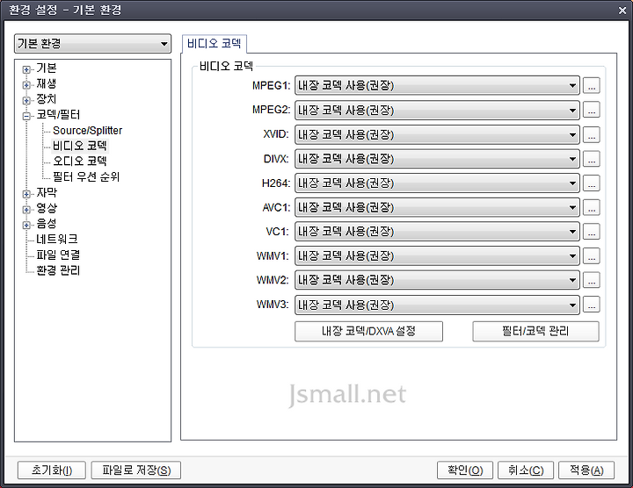This screenshot has width=633, height=488.
Task: Select the 코덱/필터 tree label
Action: (x=58, y=115)
